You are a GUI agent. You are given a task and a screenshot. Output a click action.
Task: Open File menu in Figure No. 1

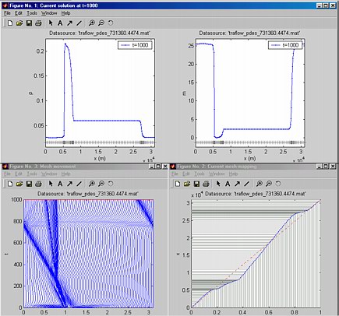(x=7, y=13)
